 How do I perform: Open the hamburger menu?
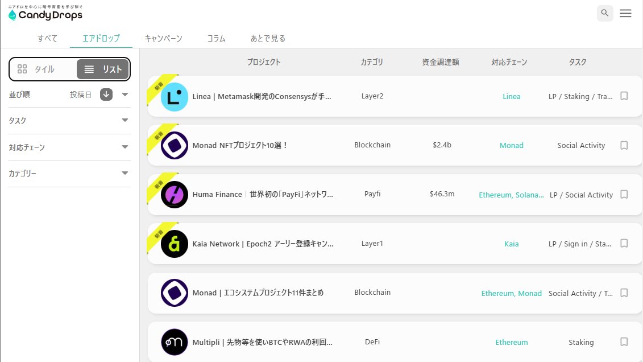pos(625,13)
